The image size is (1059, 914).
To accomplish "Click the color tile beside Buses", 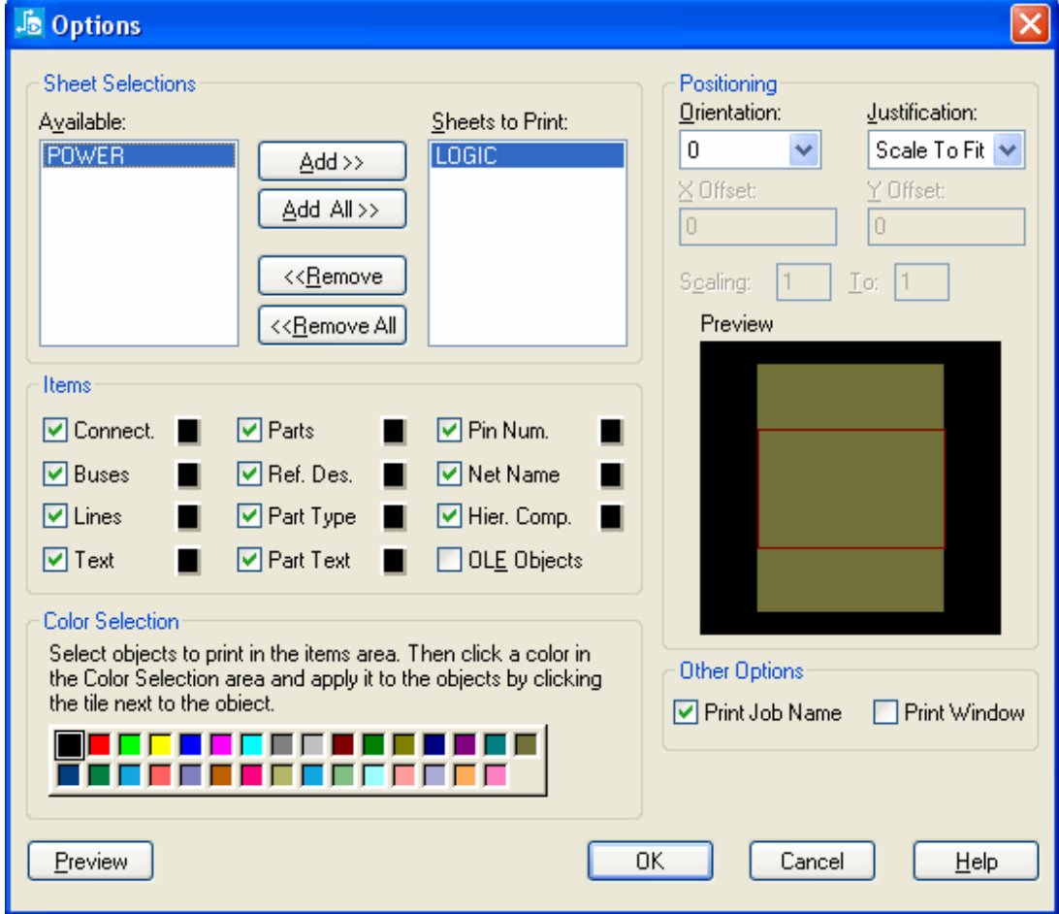I will (188, 474).
